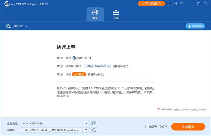Open the hamburger menu icon
Screen dimensions: 211x136
pyautogui.click(x=182, y=4)
